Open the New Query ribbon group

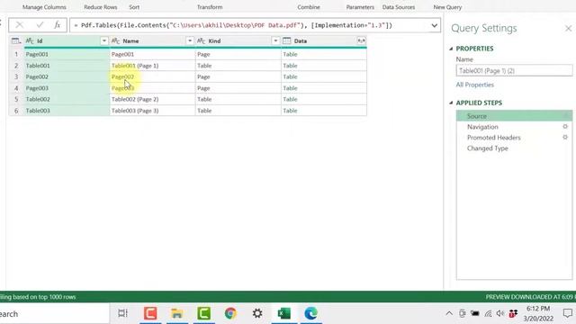447,7
